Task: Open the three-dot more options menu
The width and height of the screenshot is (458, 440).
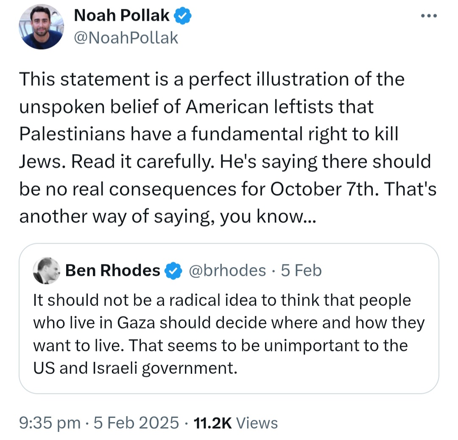Action: [x=428, y=16]
